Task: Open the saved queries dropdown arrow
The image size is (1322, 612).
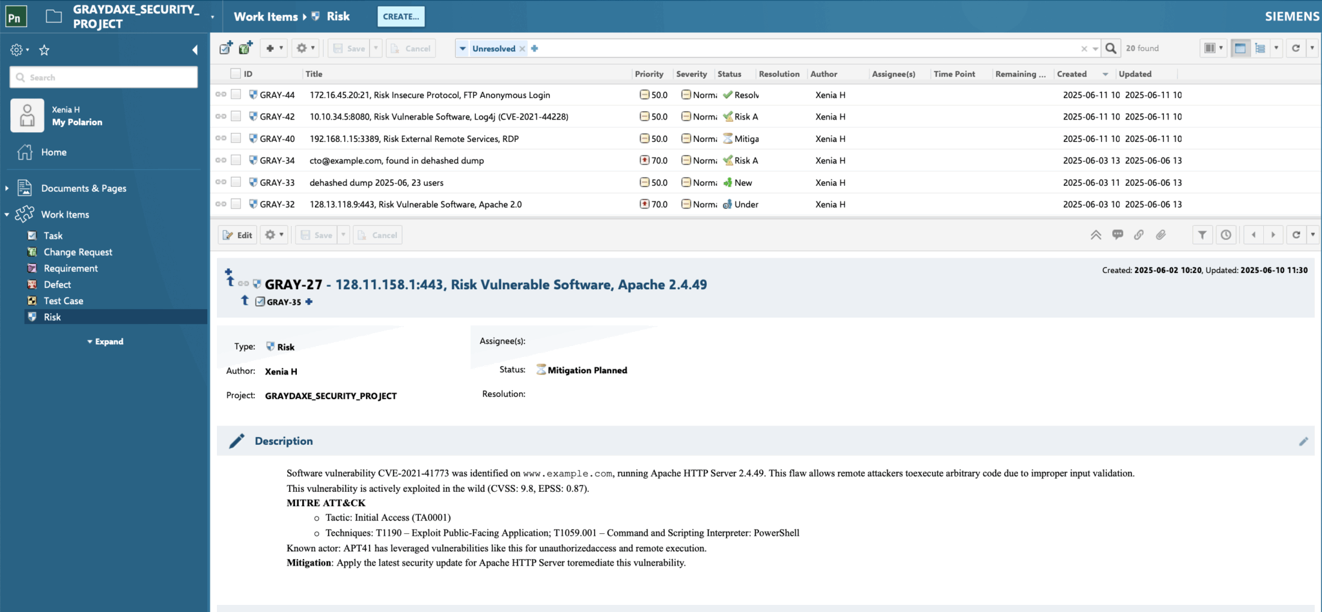Action: [462, 48]
